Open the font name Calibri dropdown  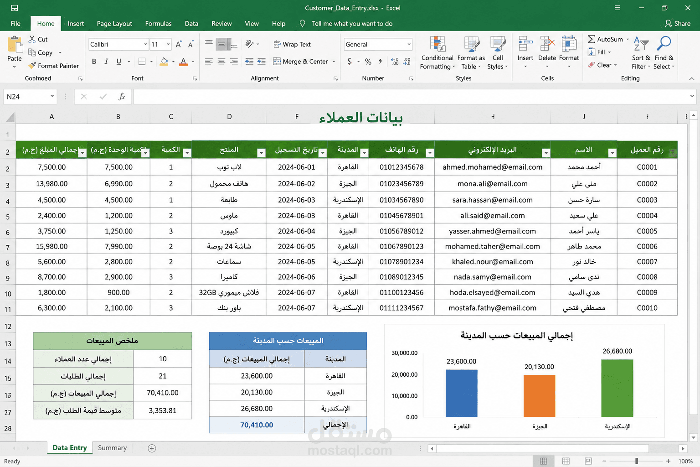145,44
